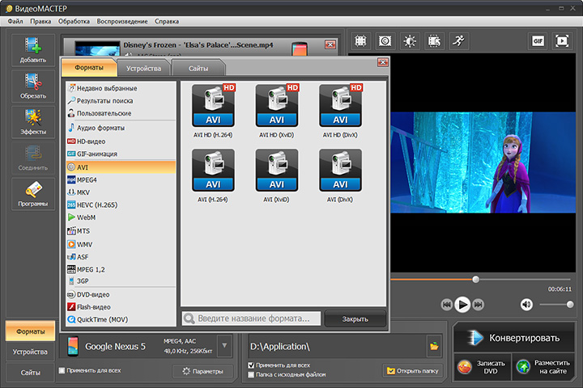This screenshot has width=583, height=388.
Task: Uncheck 'Применить для всех' below the output path
Action: point(252,365)
